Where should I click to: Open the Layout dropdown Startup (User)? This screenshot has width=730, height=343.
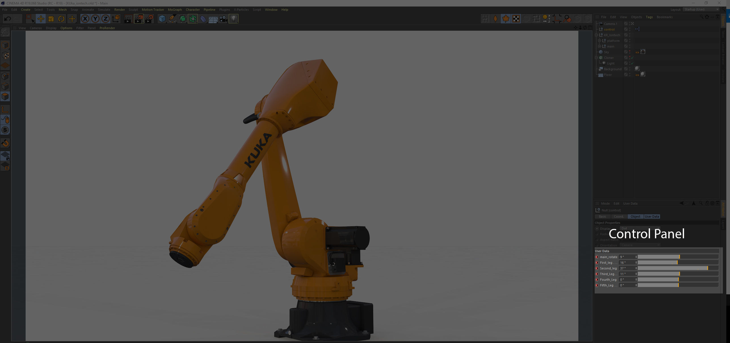click(x=701, y=9)
